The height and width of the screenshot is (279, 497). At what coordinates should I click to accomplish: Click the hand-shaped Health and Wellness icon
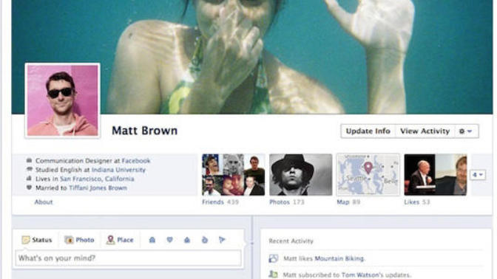(204, 240)
